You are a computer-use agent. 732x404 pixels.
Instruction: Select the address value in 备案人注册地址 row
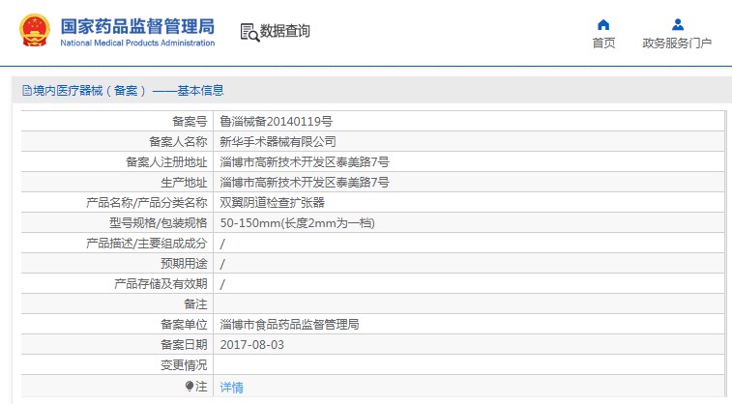(305, 161)
